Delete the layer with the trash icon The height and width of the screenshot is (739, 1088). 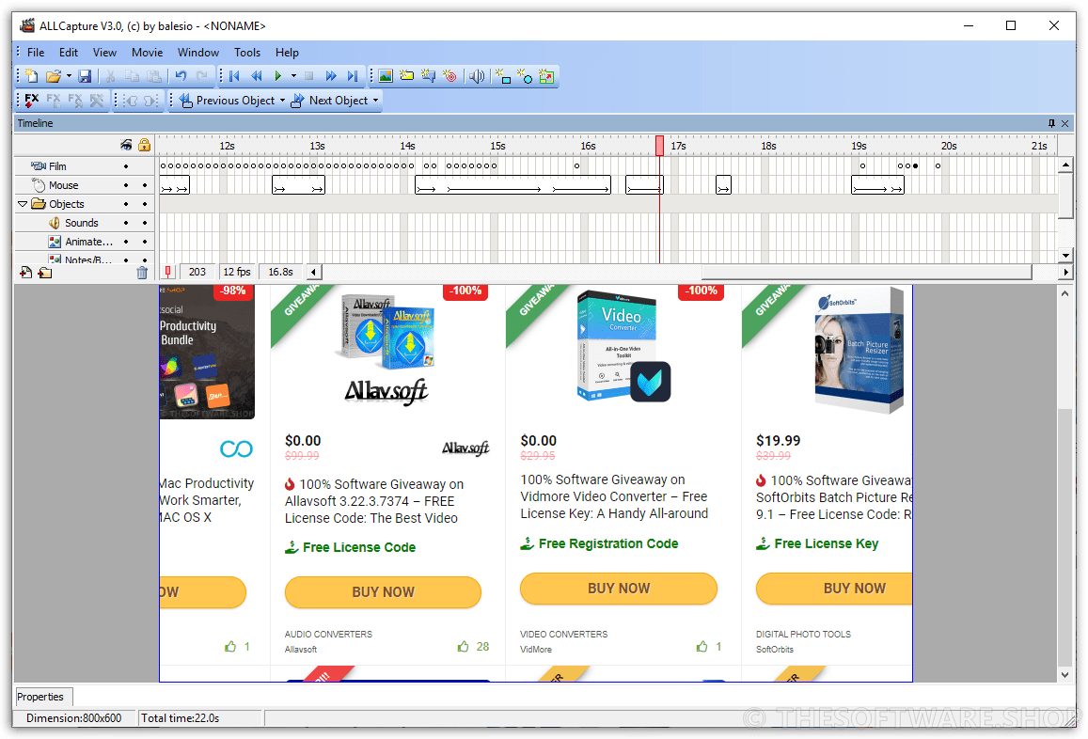click(x=142, y=272)
